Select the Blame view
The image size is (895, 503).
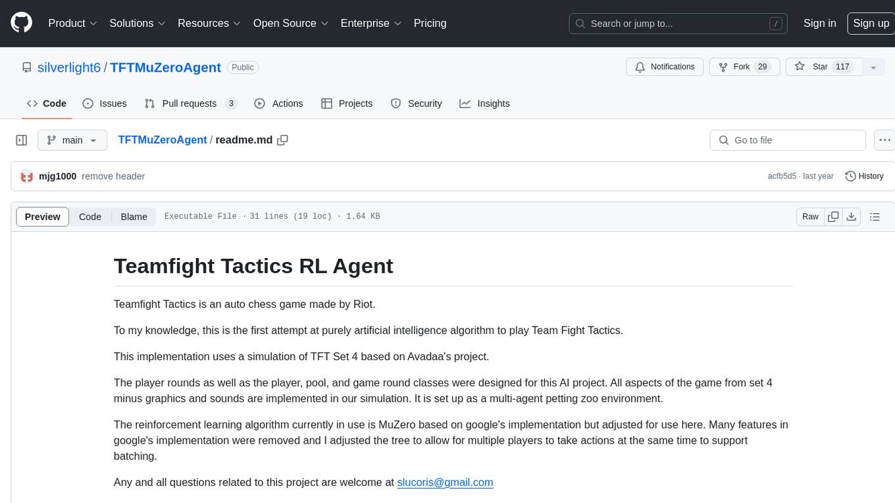(x=134, y=217)
